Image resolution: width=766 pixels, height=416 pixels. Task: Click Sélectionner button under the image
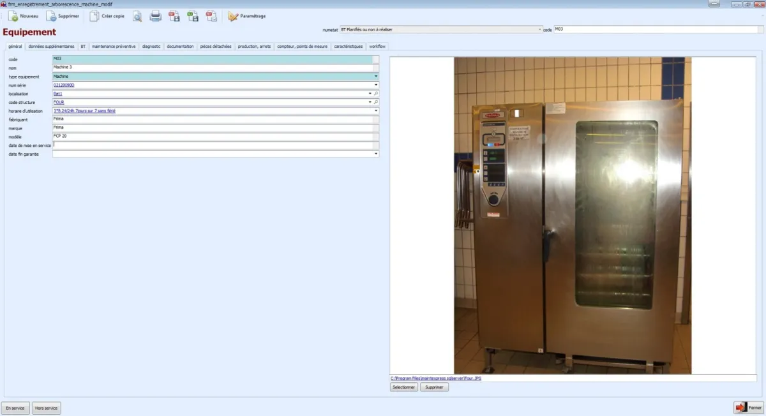point(404,387)
